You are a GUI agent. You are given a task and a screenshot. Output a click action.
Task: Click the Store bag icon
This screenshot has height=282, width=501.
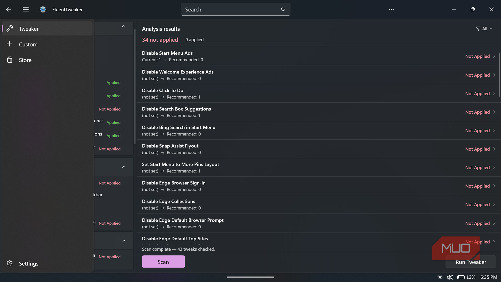click(x=10, y=60)
